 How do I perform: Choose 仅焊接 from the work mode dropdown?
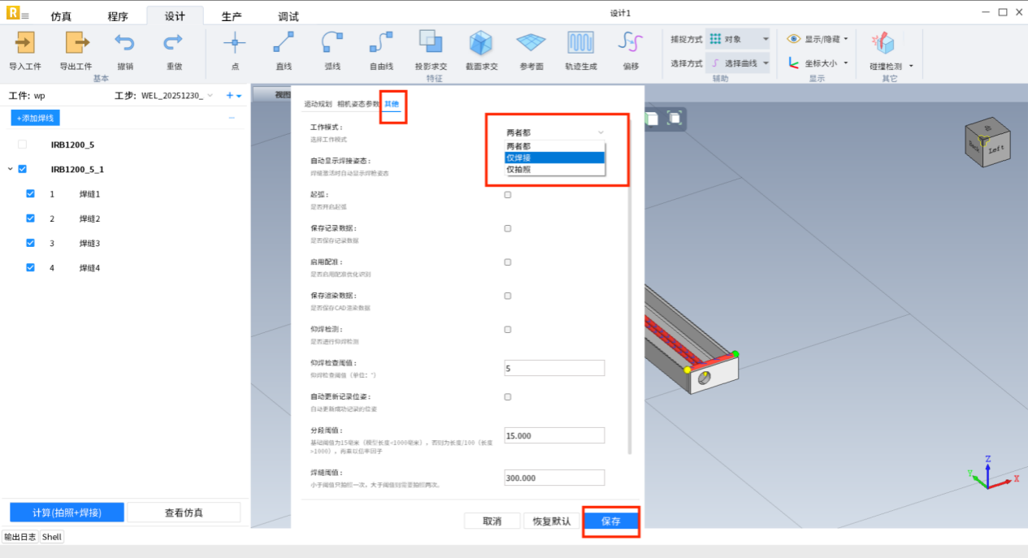coord(555,158)
